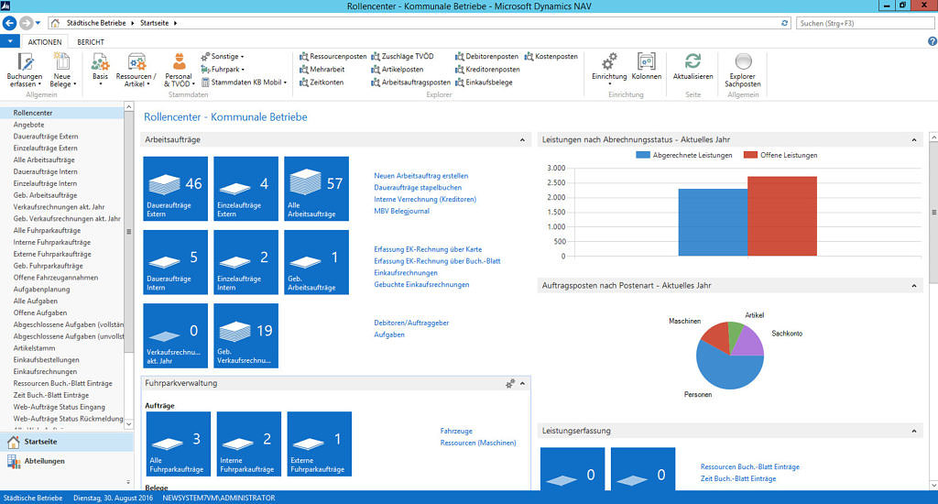Select Startseite in navigation pane

tap(67, 442)
